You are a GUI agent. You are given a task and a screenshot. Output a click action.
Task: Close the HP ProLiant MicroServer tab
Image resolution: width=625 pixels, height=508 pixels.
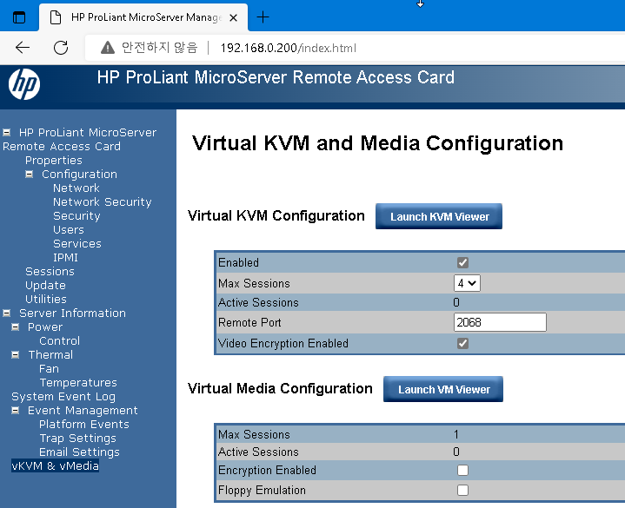pyautogui.click(x=234, y=17)
